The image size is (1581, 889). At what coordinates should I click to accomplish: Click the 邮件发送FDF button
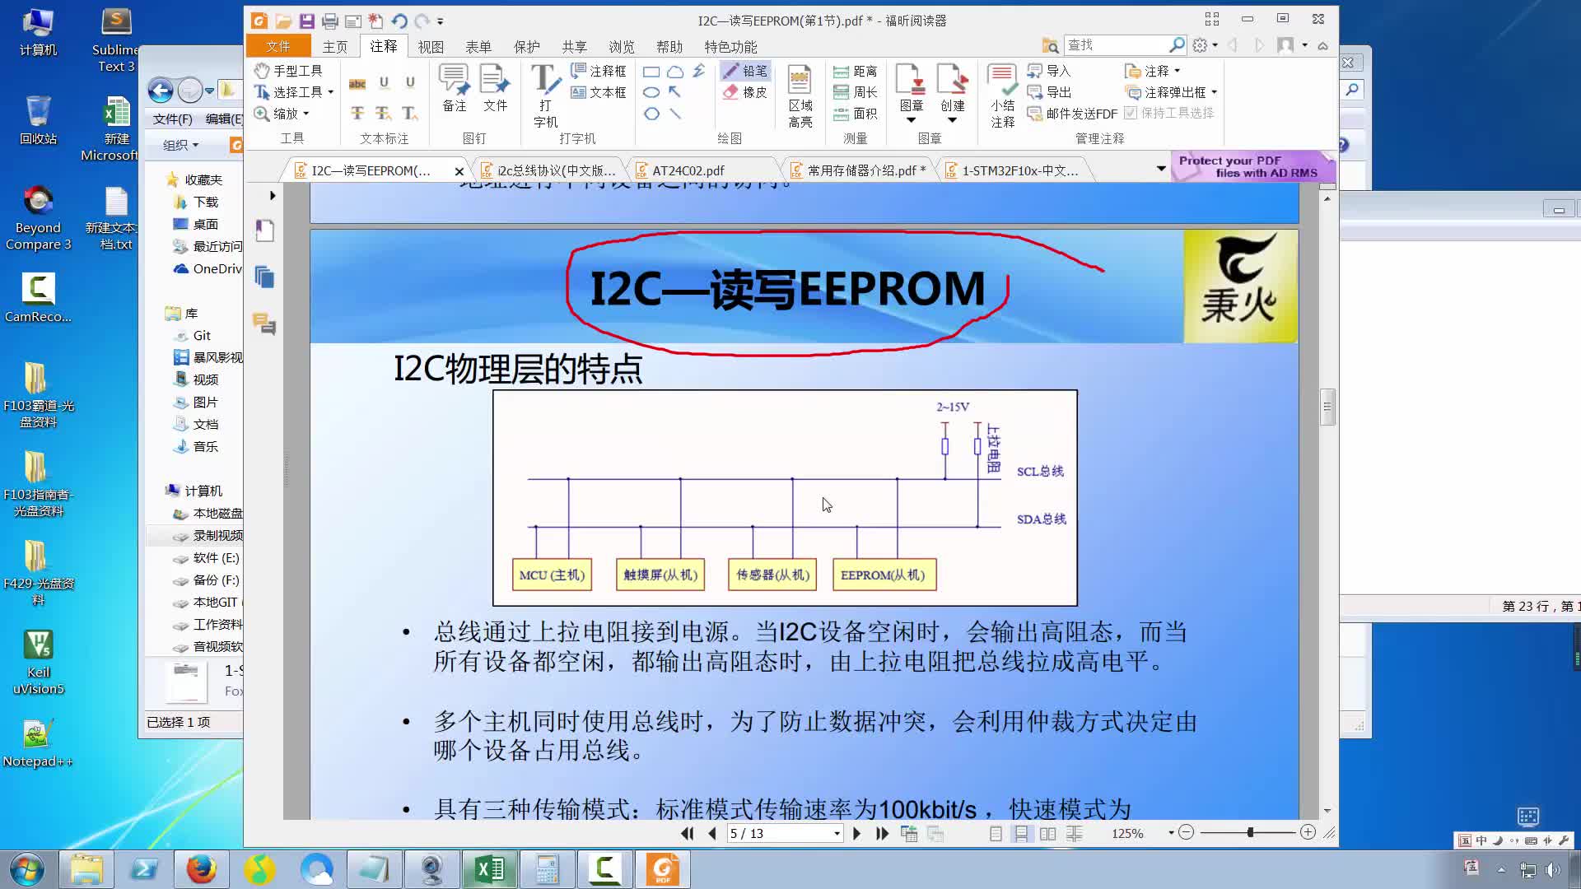point(1075,114)
